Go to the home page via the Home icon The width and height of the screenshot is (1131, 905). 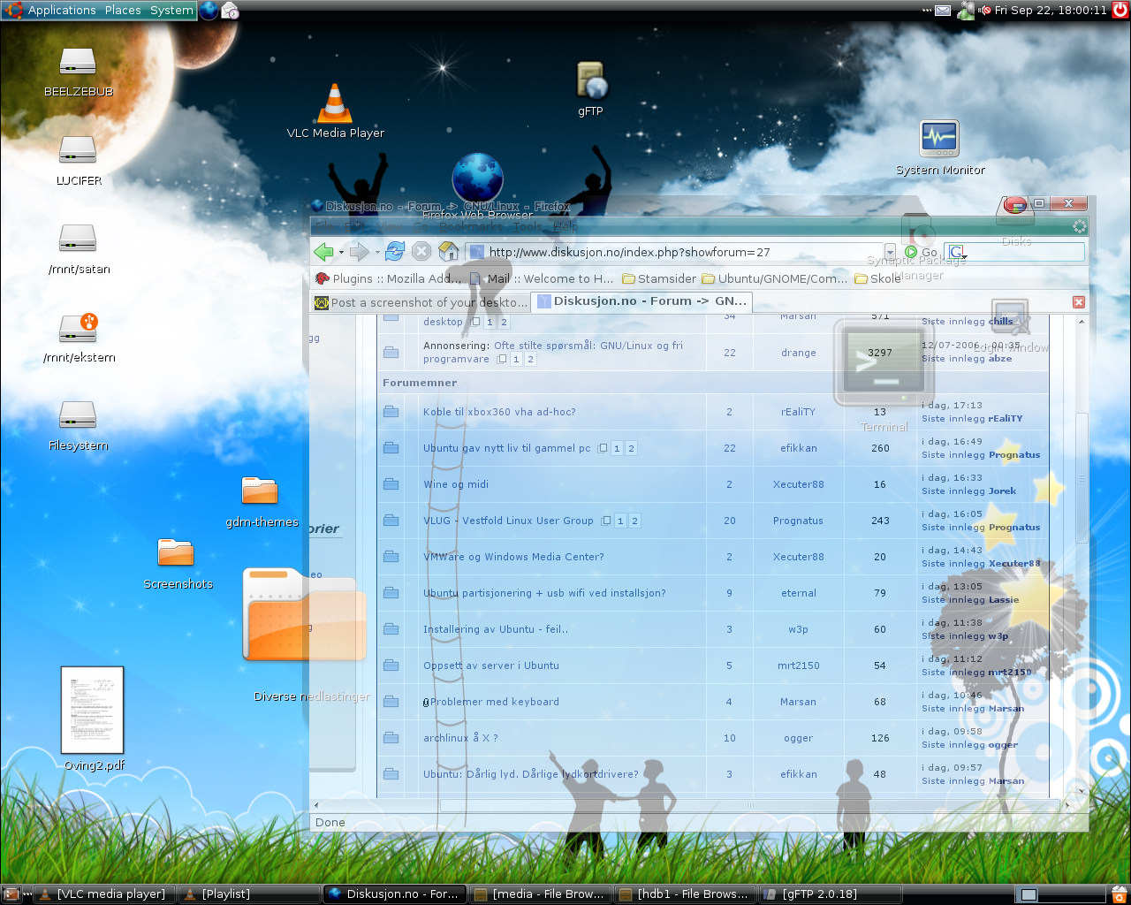pyautogui.click(x=449, y=251)
